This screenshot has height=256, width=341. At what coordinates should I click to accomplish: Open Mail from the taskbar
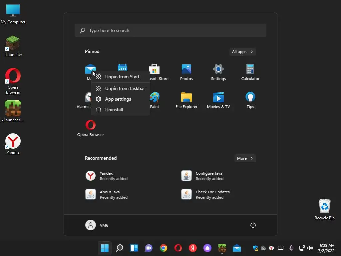(237, 248)
